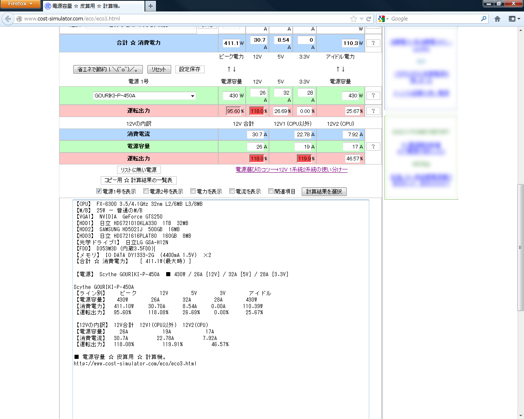The height and width of the screenshot is (419, 524).
Task: Open the GOURIKI-P-450A power supply dropdown
Action: pos(145,96)
